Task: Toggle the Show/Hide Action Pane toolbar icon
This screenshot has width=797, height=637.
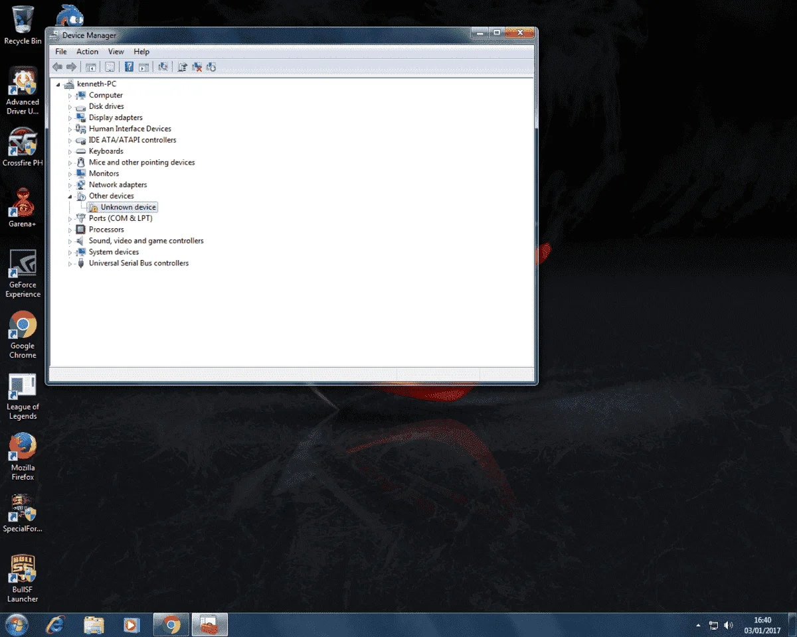Action: tap(143, 67)
